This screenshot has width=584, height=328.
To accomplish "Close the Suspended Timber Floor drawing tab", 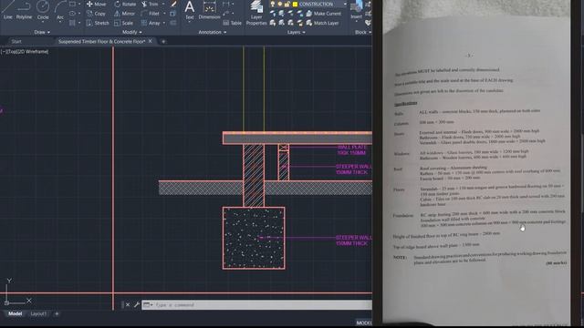I will point(150,41).
